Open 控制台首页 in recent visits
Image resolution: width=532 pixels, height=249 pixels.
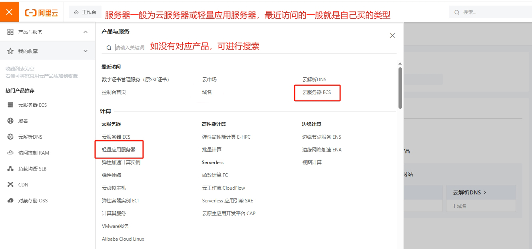(x=114, y=92)
